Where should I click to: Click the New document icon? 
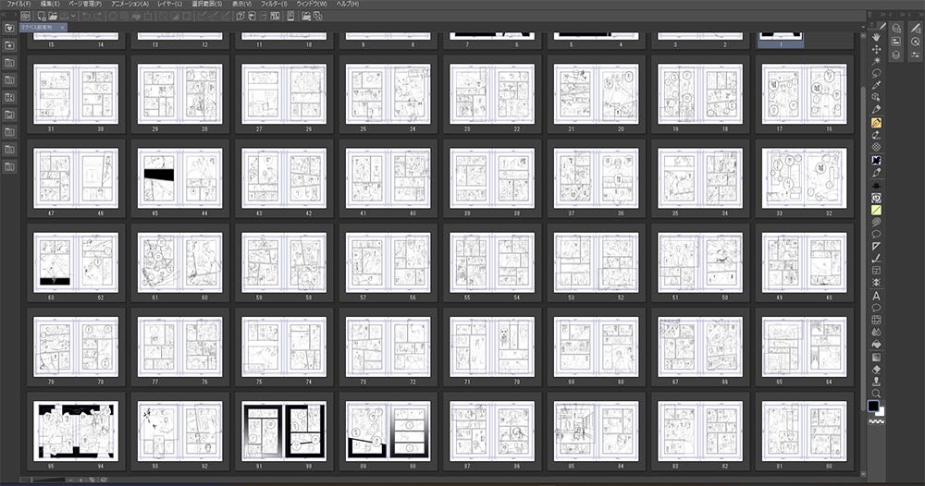[42, 16]
